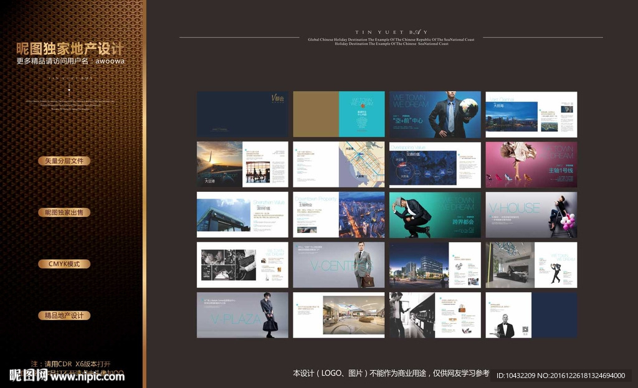
Task: Click the gold and teal spread thumbnail
Action: (x=338, y=115)
